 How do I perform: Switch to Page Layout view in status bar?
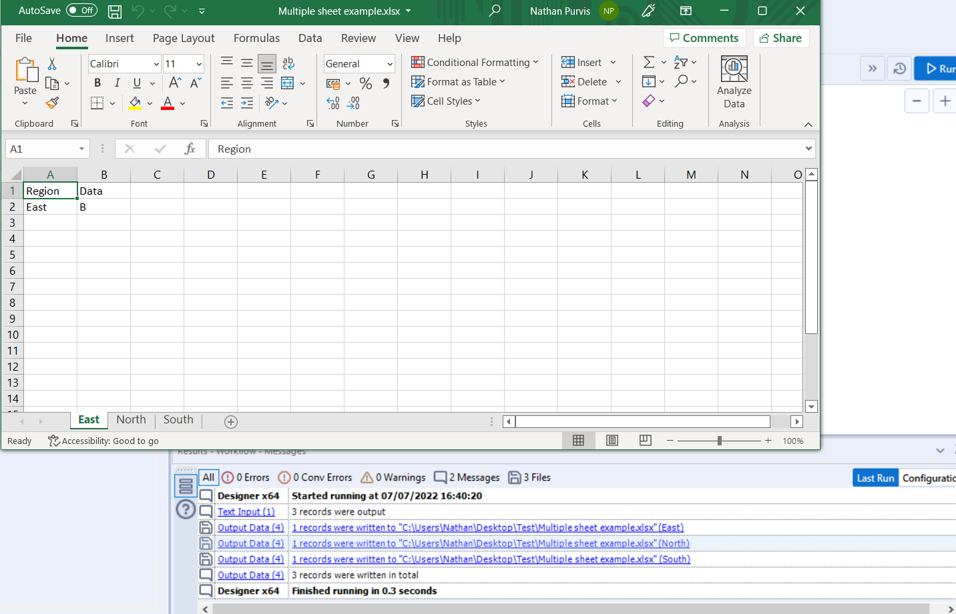(612, 440)
